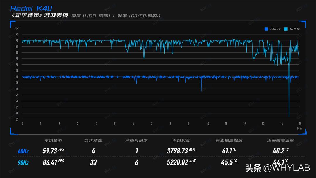Click the 严重抖动数 column header
This screenshot has height=178, width=316.
(136, 141)
